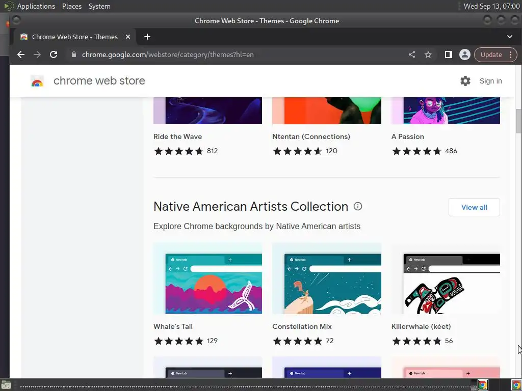Screen dimensions: 522x391
Task: Show info about Native American Artists Collection
Action: pyautogui.click(x=358, y=207)
